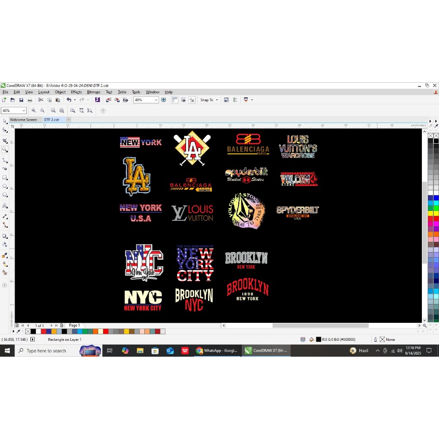Select the Rectangle tool
Screen dimensions: 439x439
tap(5, 177)
